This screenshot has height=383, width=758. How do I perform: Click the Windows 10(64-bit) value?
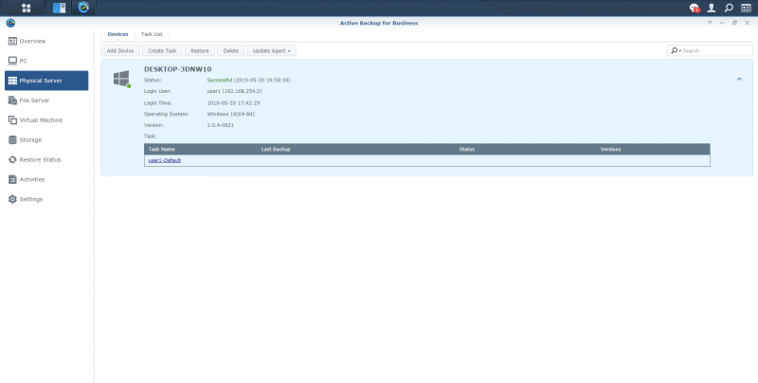231,114
